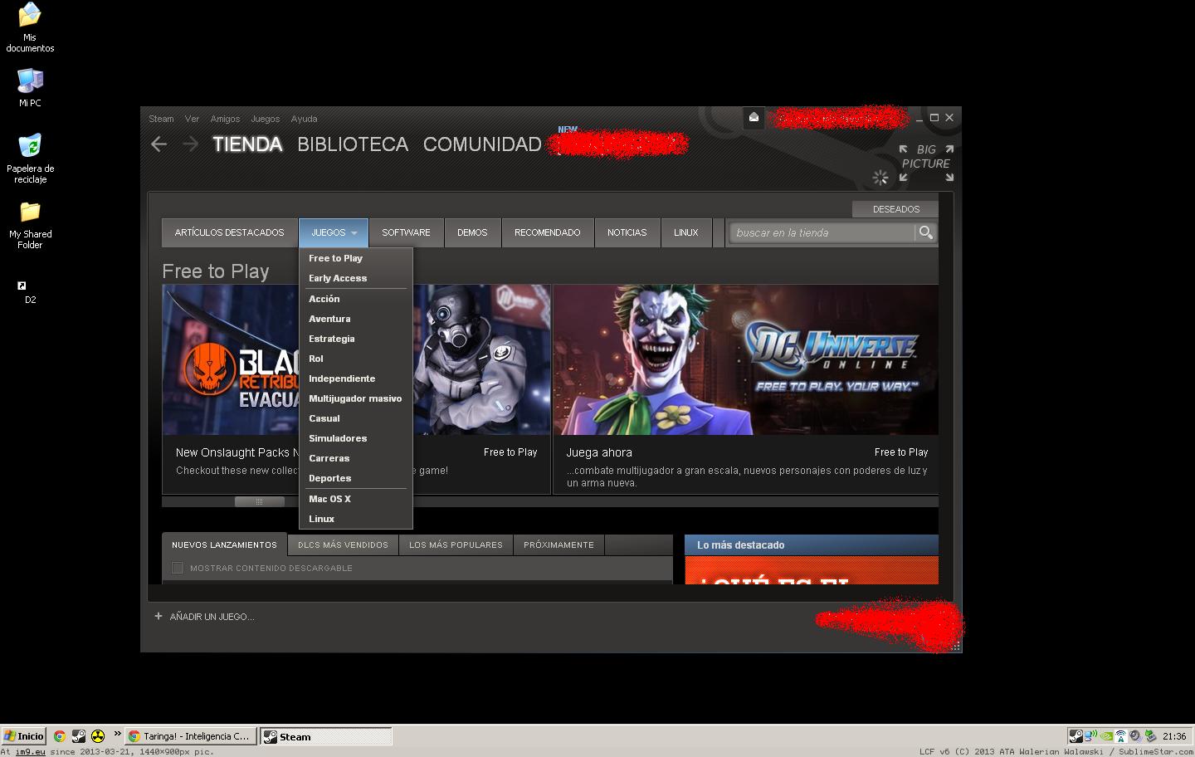Launch Chrome from the quick launch bar
1195x757 pixels.
[59, 736]
